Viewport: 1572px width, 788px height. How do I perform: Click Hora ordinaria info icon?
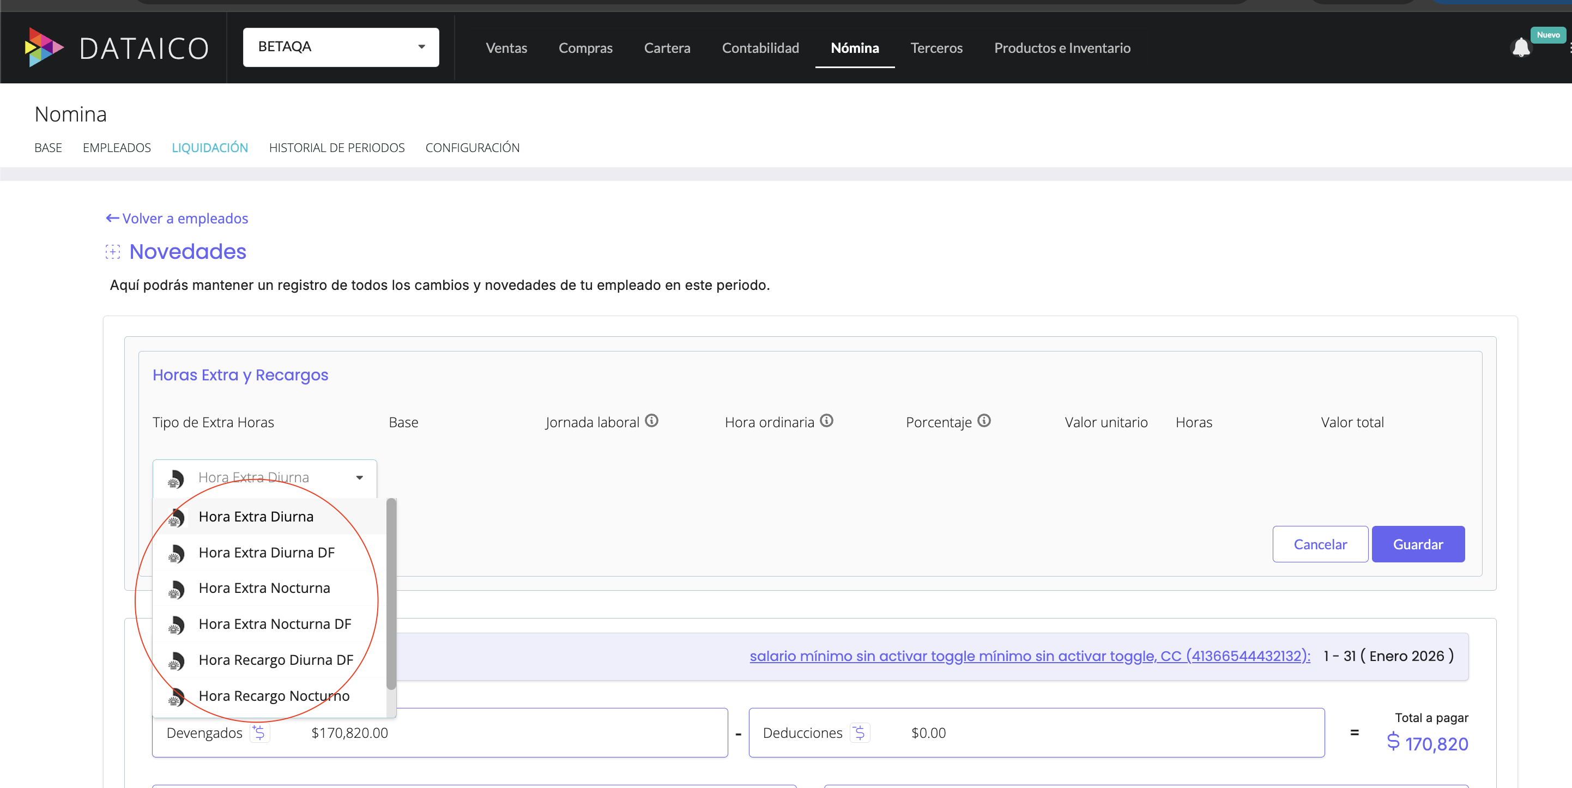826,421
